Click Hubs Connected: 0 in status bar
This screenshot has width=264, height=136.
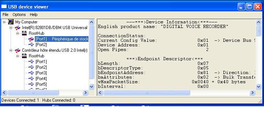click(x=59, y=100)
